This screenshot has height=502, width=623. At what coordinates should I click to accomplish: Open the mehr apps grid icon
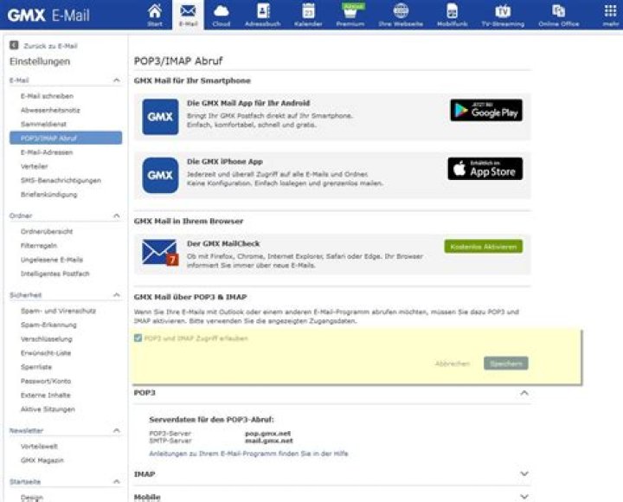point(610,11)
